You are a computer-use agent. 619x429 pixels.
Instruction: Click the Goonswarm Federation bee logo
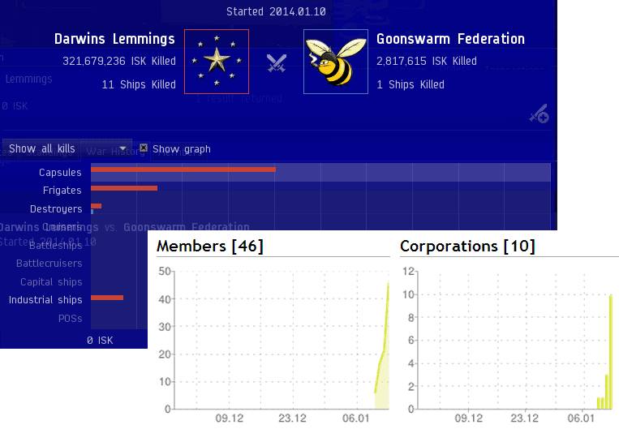(x=336, y=62)
